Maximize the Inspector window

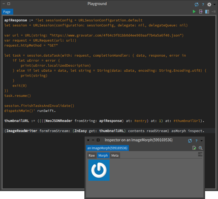click(98, 140)
